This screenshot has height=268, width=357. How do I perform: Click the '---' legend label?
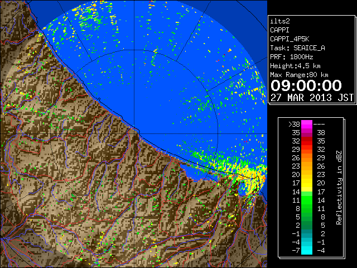click(319, 125)
